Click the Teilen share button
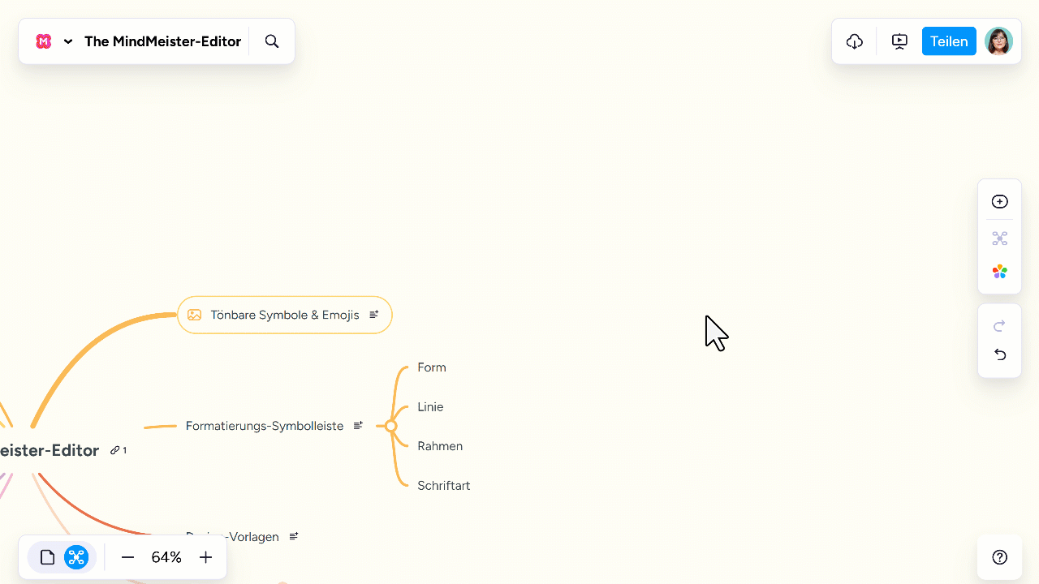The image size is (1039, 584). point(949,41)
